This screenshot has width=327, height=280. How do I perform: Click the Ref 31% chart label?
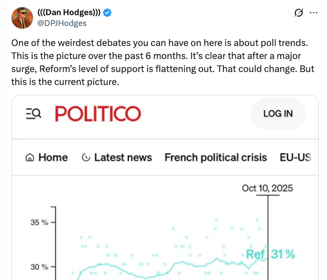(270, 254)
